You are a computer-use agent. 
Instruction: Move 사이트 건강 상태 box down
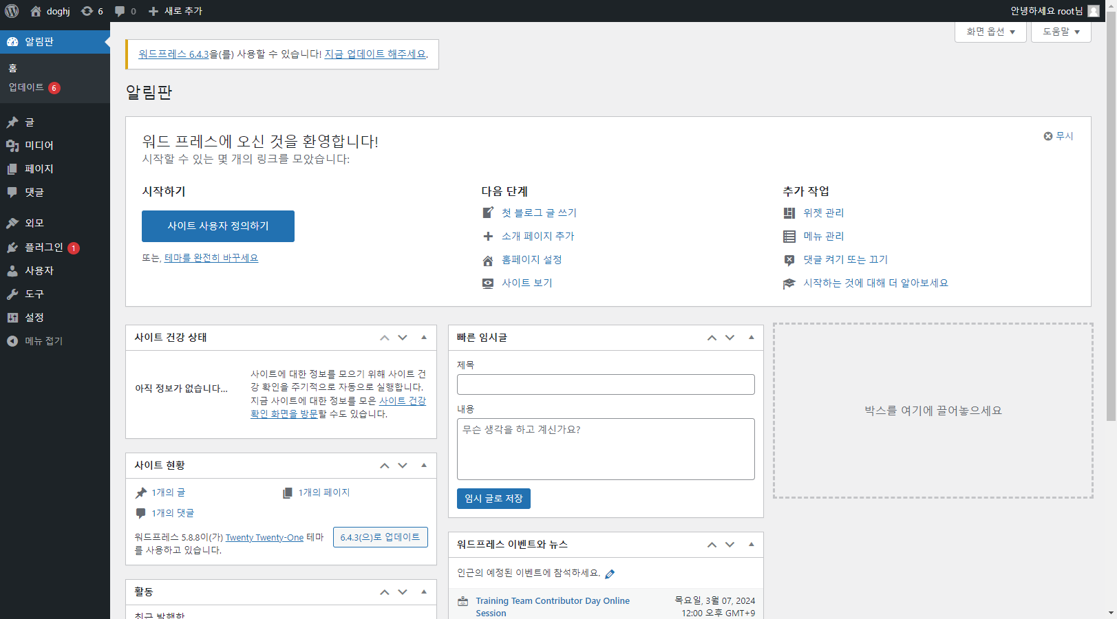403,338
